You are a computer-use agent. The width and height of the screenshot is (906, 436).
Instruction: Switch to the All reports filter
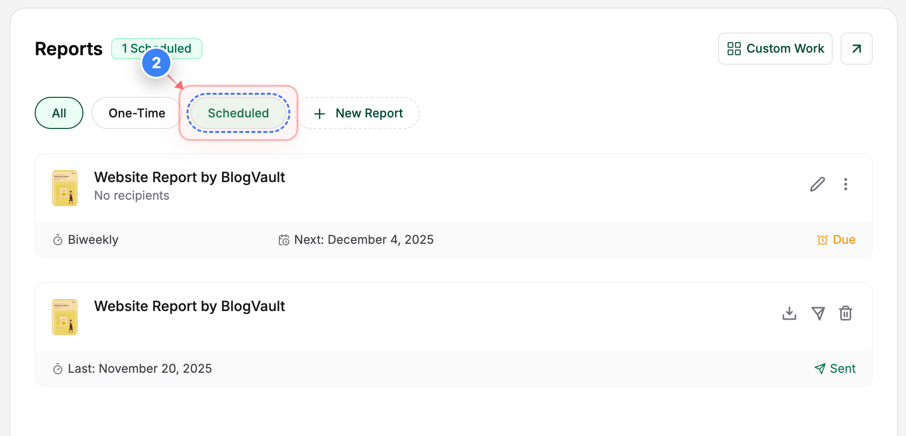pos(59,113)
